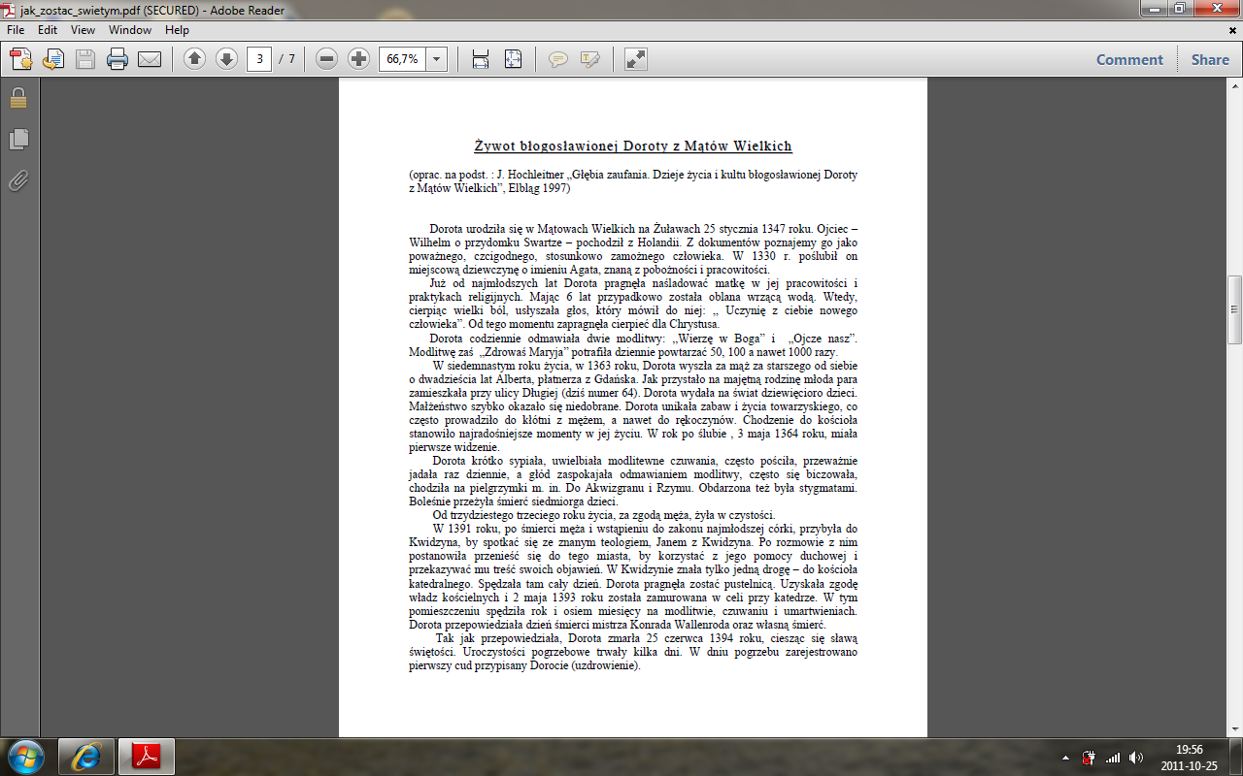Image resolution: width=1243 pixels, height=776 pixels.
Task: Zoom in using the plus button
Action: (359, 59)
